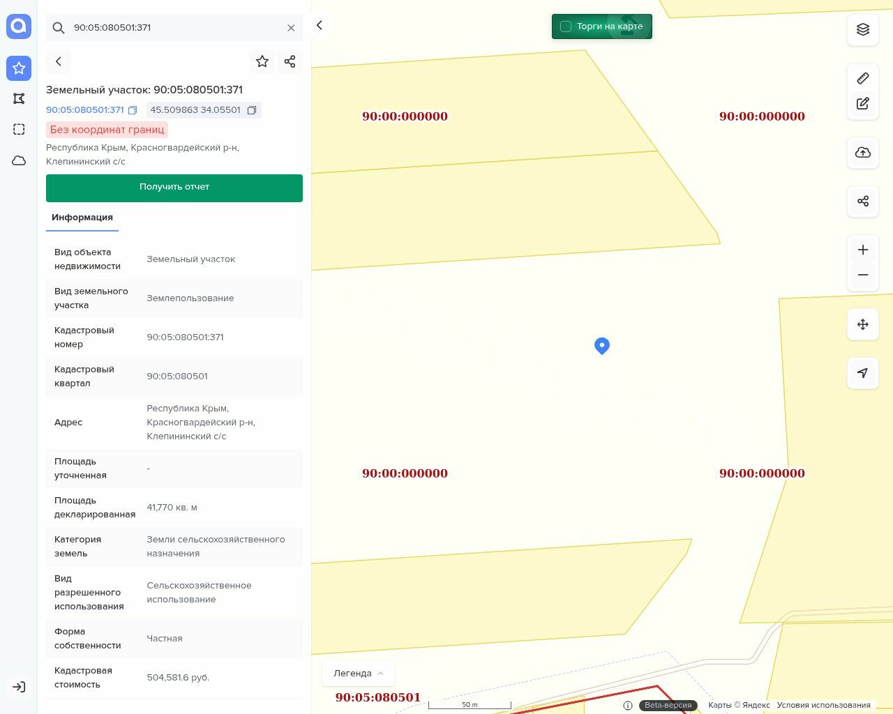Zoom in on the map
Viewport: 893px width, 714px height.
tap(862, 250)
